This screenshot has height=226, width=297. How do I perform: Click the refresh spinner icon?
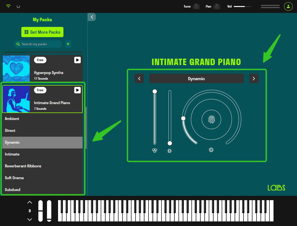point(18,7)
